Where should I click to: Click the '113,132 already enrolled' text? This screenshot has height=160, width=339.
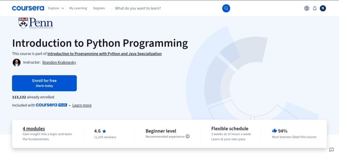pyautogui.click(x=33, y=97)
